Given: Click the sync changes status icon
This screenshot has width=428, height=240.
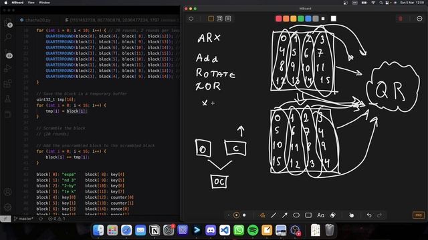Looking at the screenshot, I should click(x=41, y=219).
